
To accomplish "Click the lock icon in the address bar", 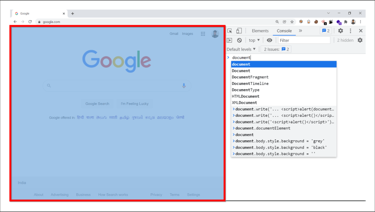I will pyautogui.click(x=39, y=22).
